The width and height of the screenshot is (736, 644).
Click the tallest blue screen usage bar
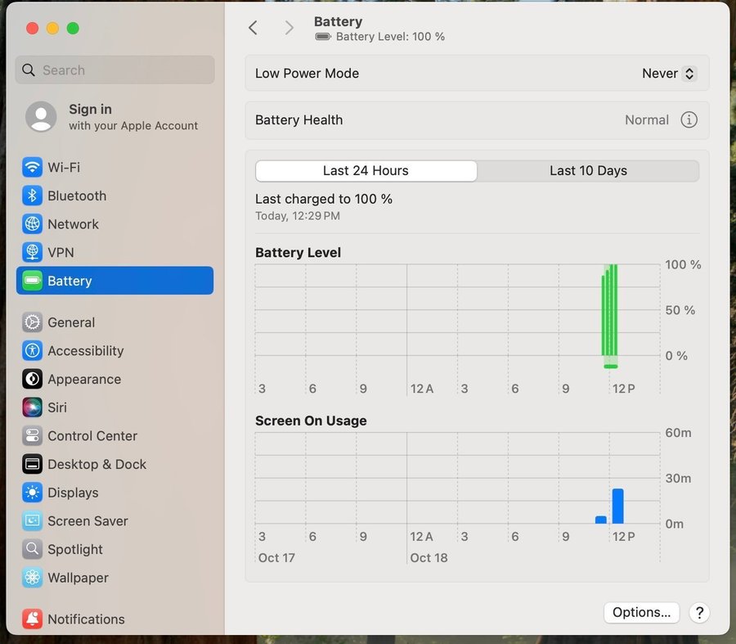[x=617, y=506]
